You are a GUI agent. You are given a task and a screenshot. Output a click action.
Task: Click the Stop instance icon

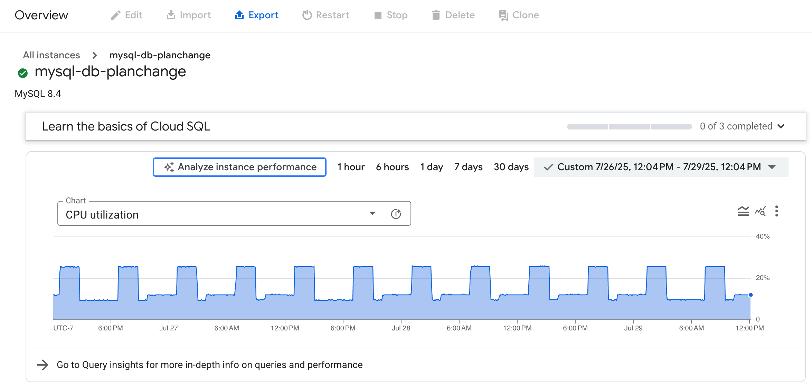tap(379, 15)
